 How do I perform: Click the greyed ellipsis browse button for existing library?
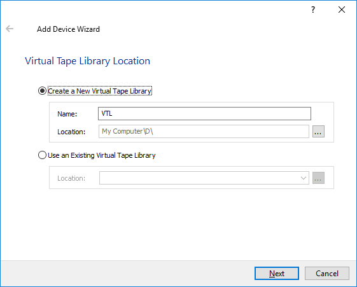pyautogui.click(x=318, y=178)
